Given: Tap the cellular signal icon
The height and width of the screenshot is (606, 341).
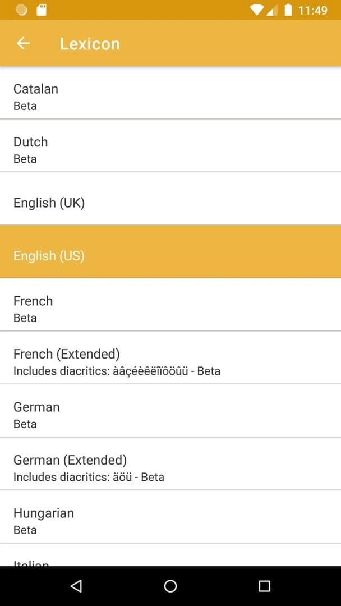Looking at the screenshot, I should pyautogui.click(x=272, y=10).
